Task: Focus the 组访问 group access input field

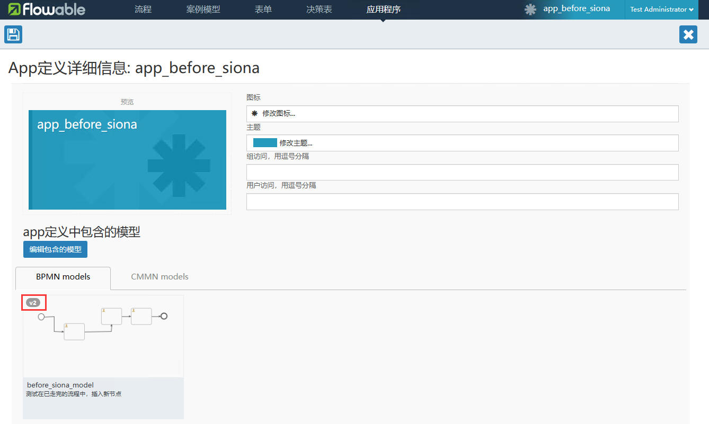Action: pyautogui.click(x=463, y=172)
